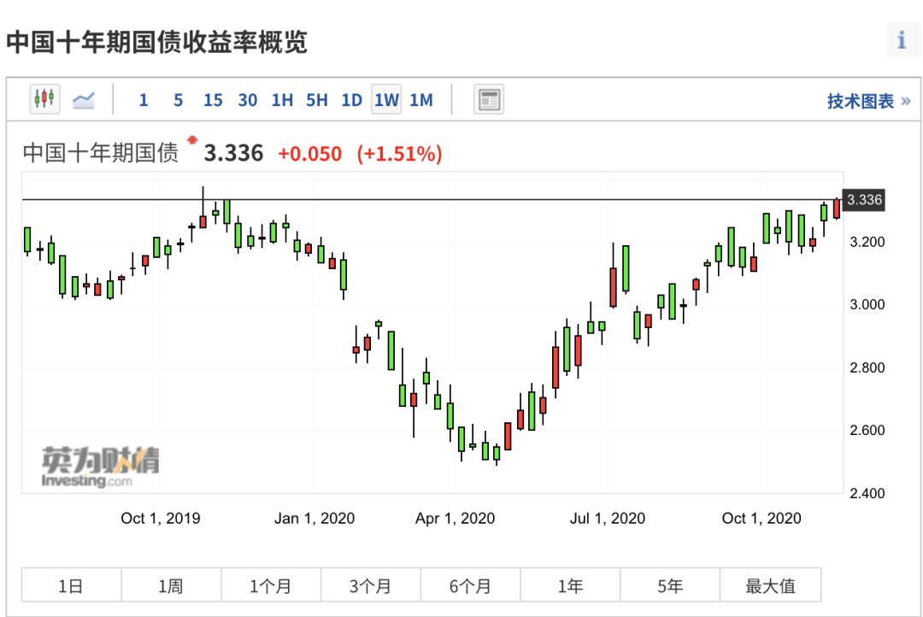Click the 中国十年期国债 instrument name
Screen dimensions: 923x617
tap(101, 152)
